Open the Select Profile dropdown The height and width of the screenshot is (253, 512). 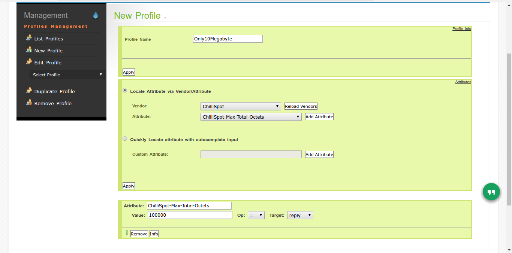pyautogui.click(x=67, y=75)
